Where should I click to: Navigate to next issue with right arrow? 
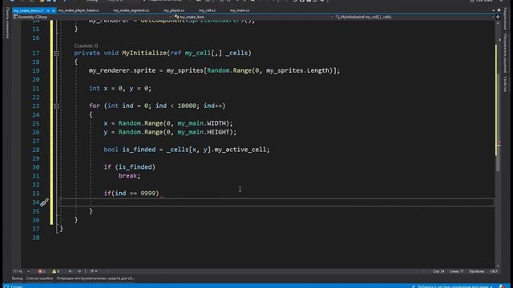[x=79, y=271]
